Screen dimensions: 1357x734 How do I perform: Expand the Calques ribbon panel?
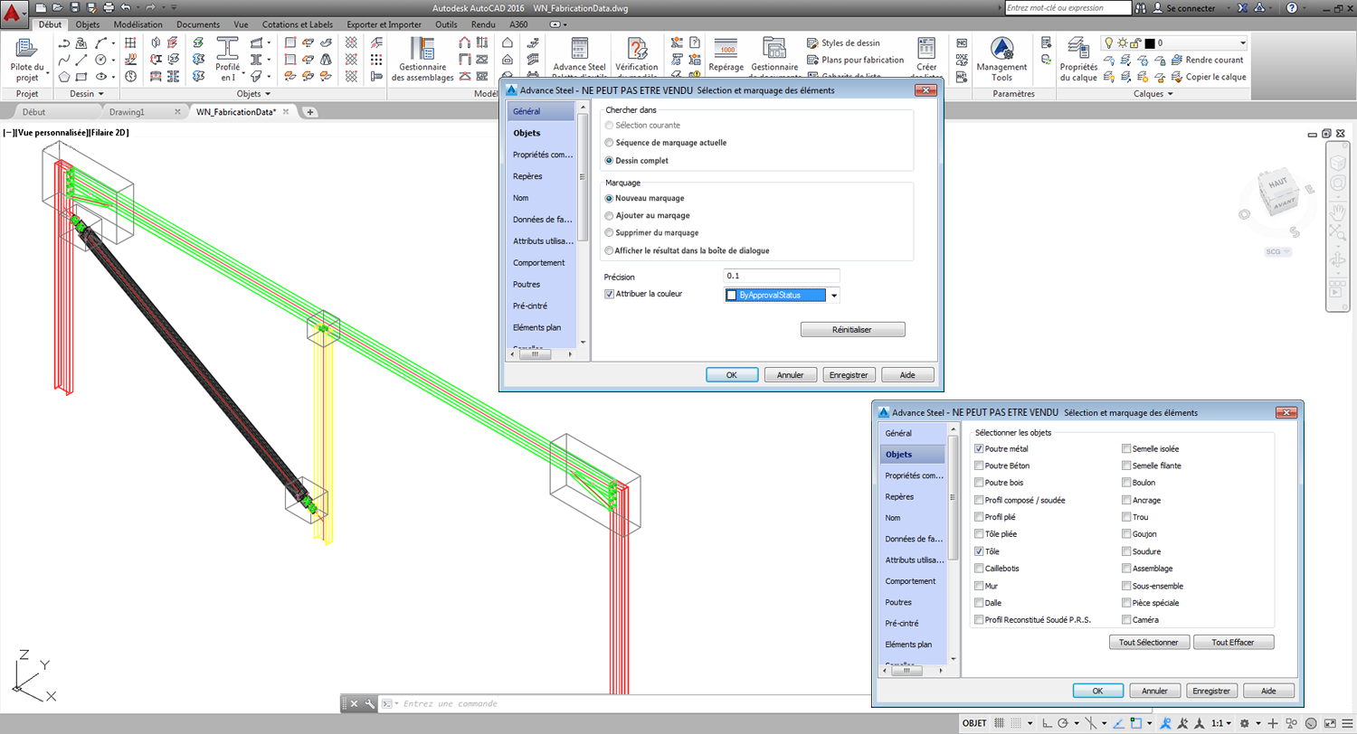(x=1153, y=94)
